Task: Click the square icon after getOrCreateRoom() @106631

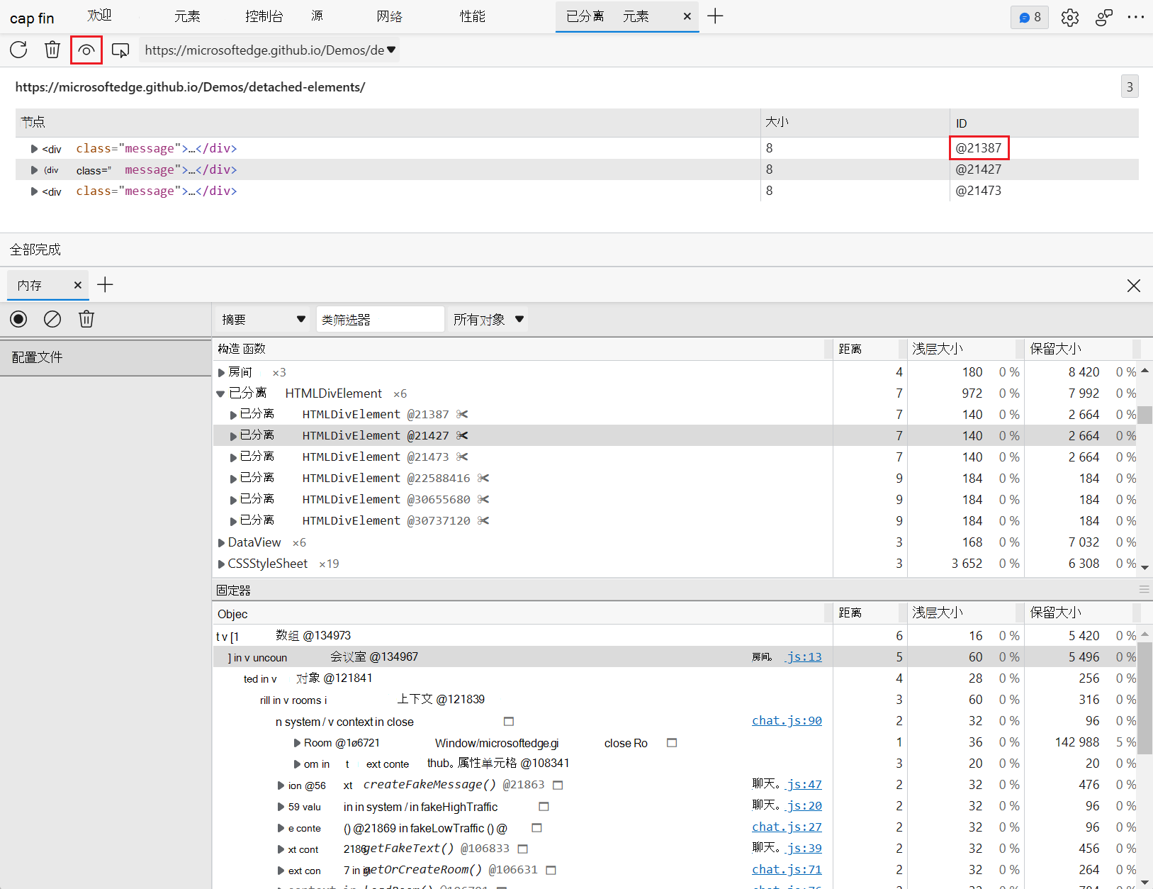Action: (551, 870)
